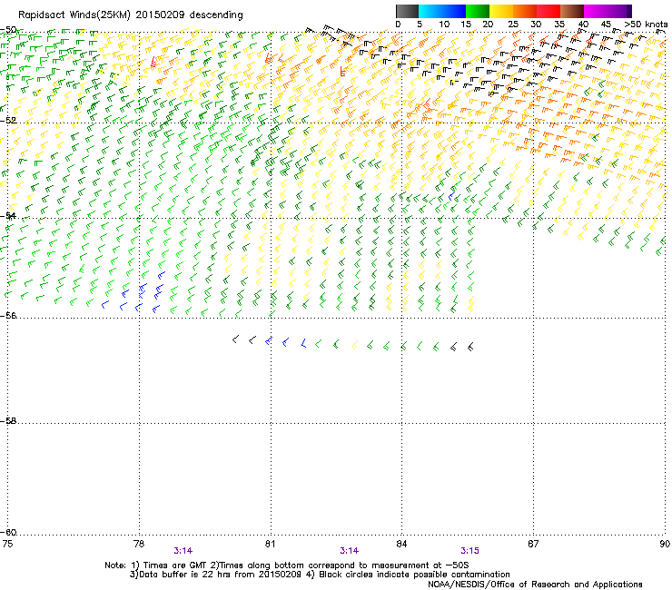Viewport: 672px width, 590px height.
Task: Click the brown 35-40 knots legend swatch
Action: (x=572, y=11)
